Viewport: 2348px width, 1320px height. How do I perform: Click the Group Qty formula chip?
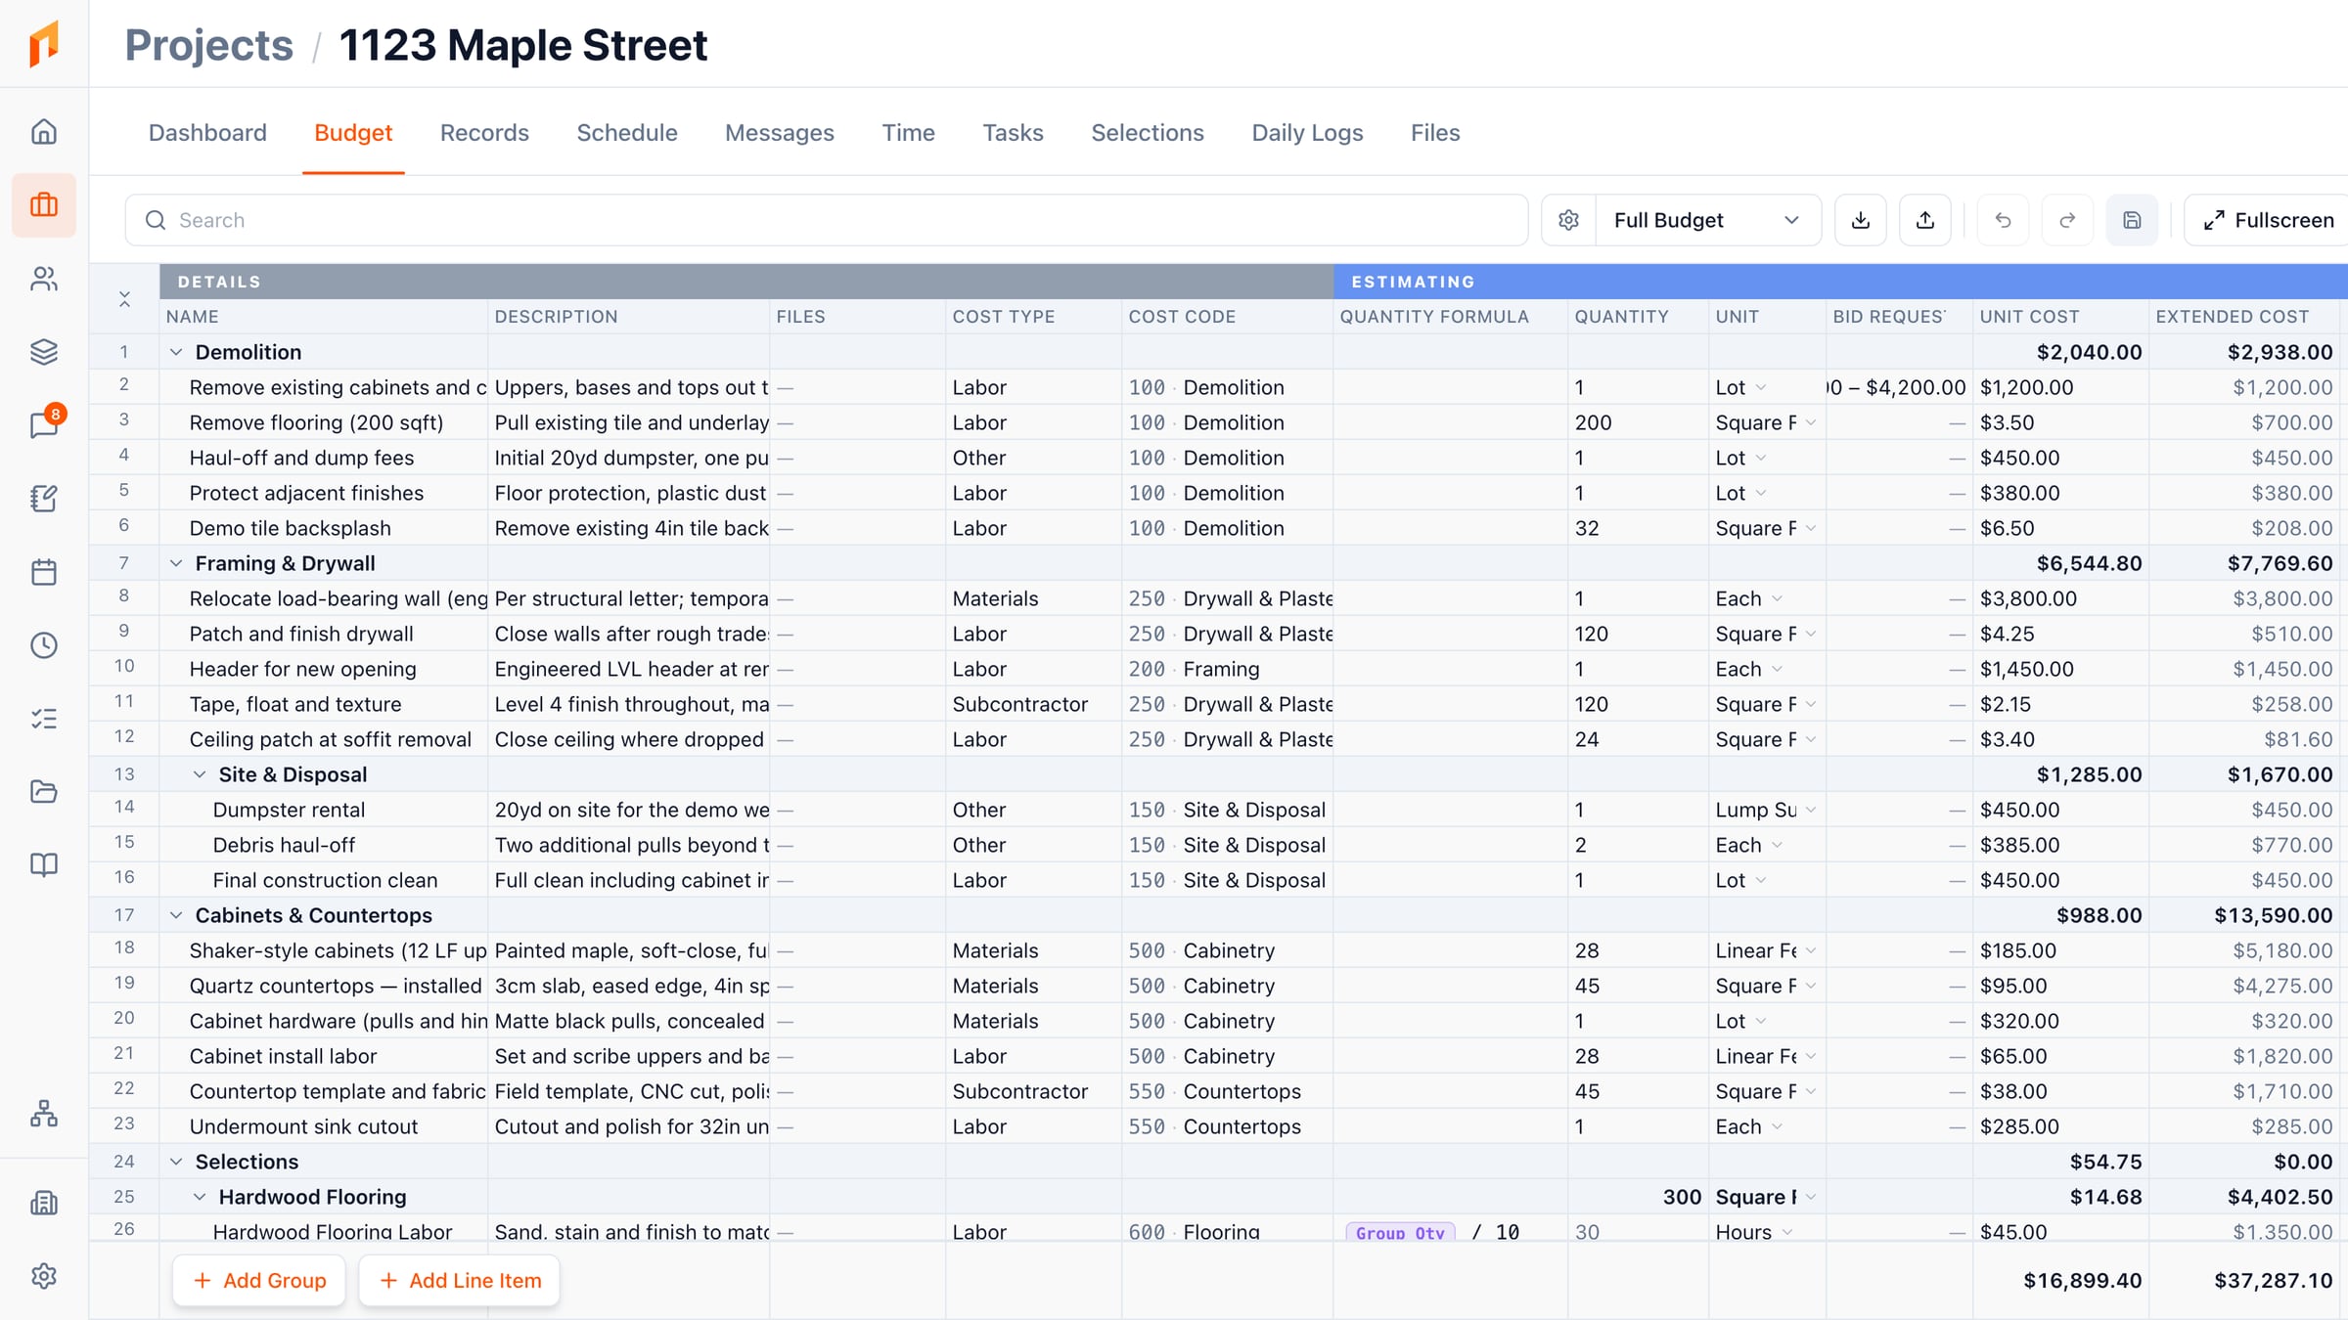coord(1400,1232)
